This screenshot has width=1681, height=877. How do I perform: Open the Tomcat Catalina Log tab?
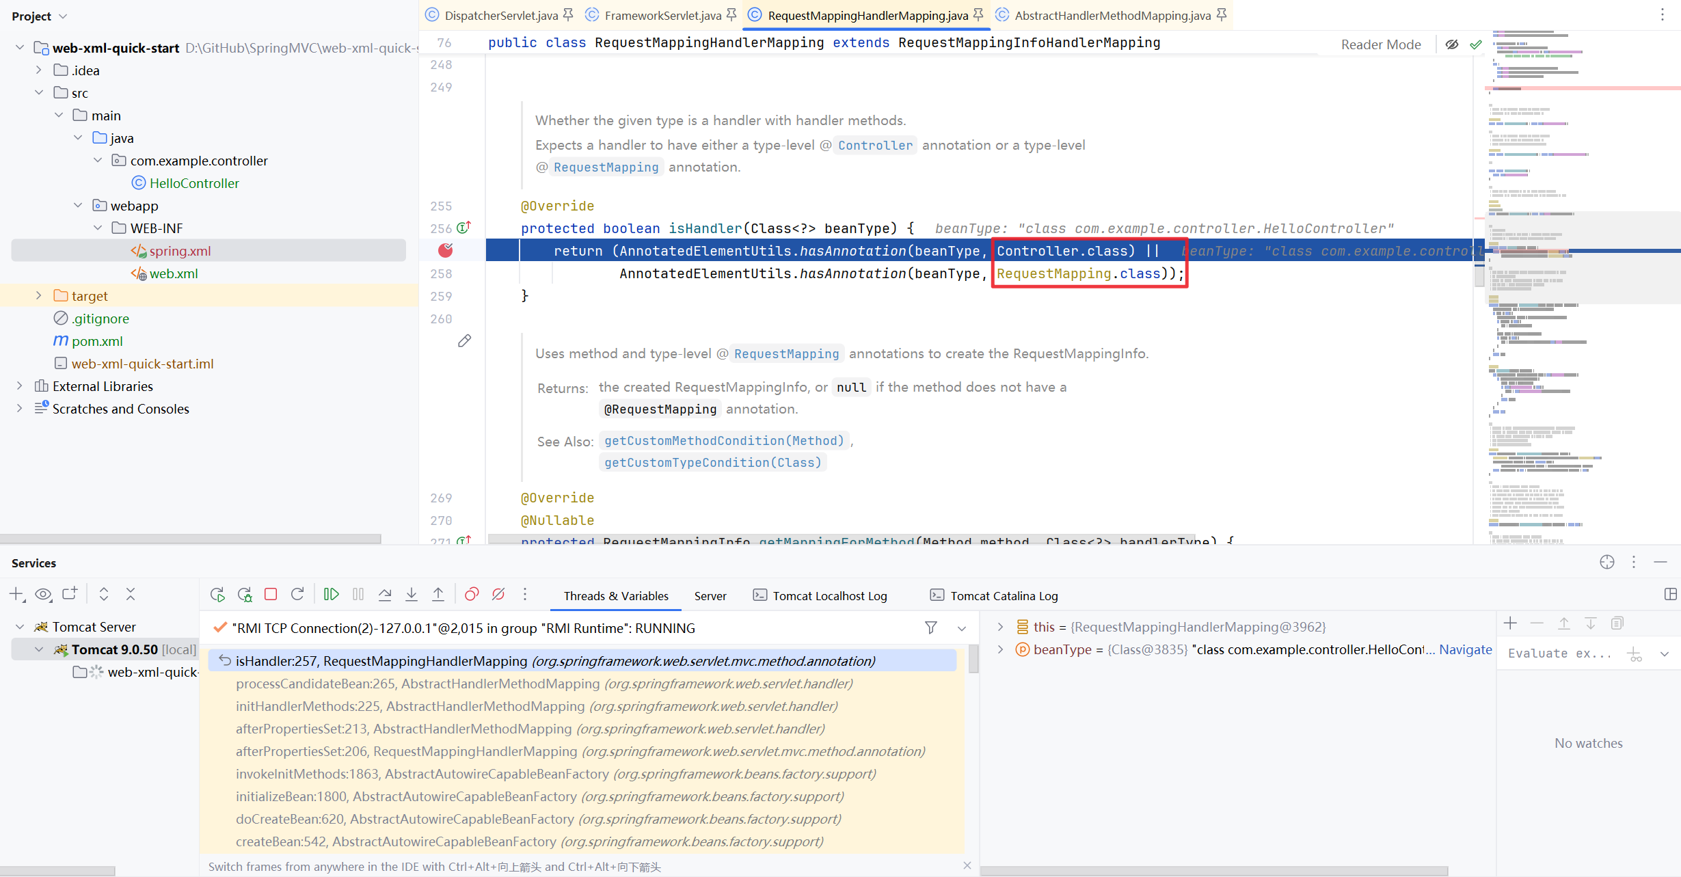click(1003, 596)
